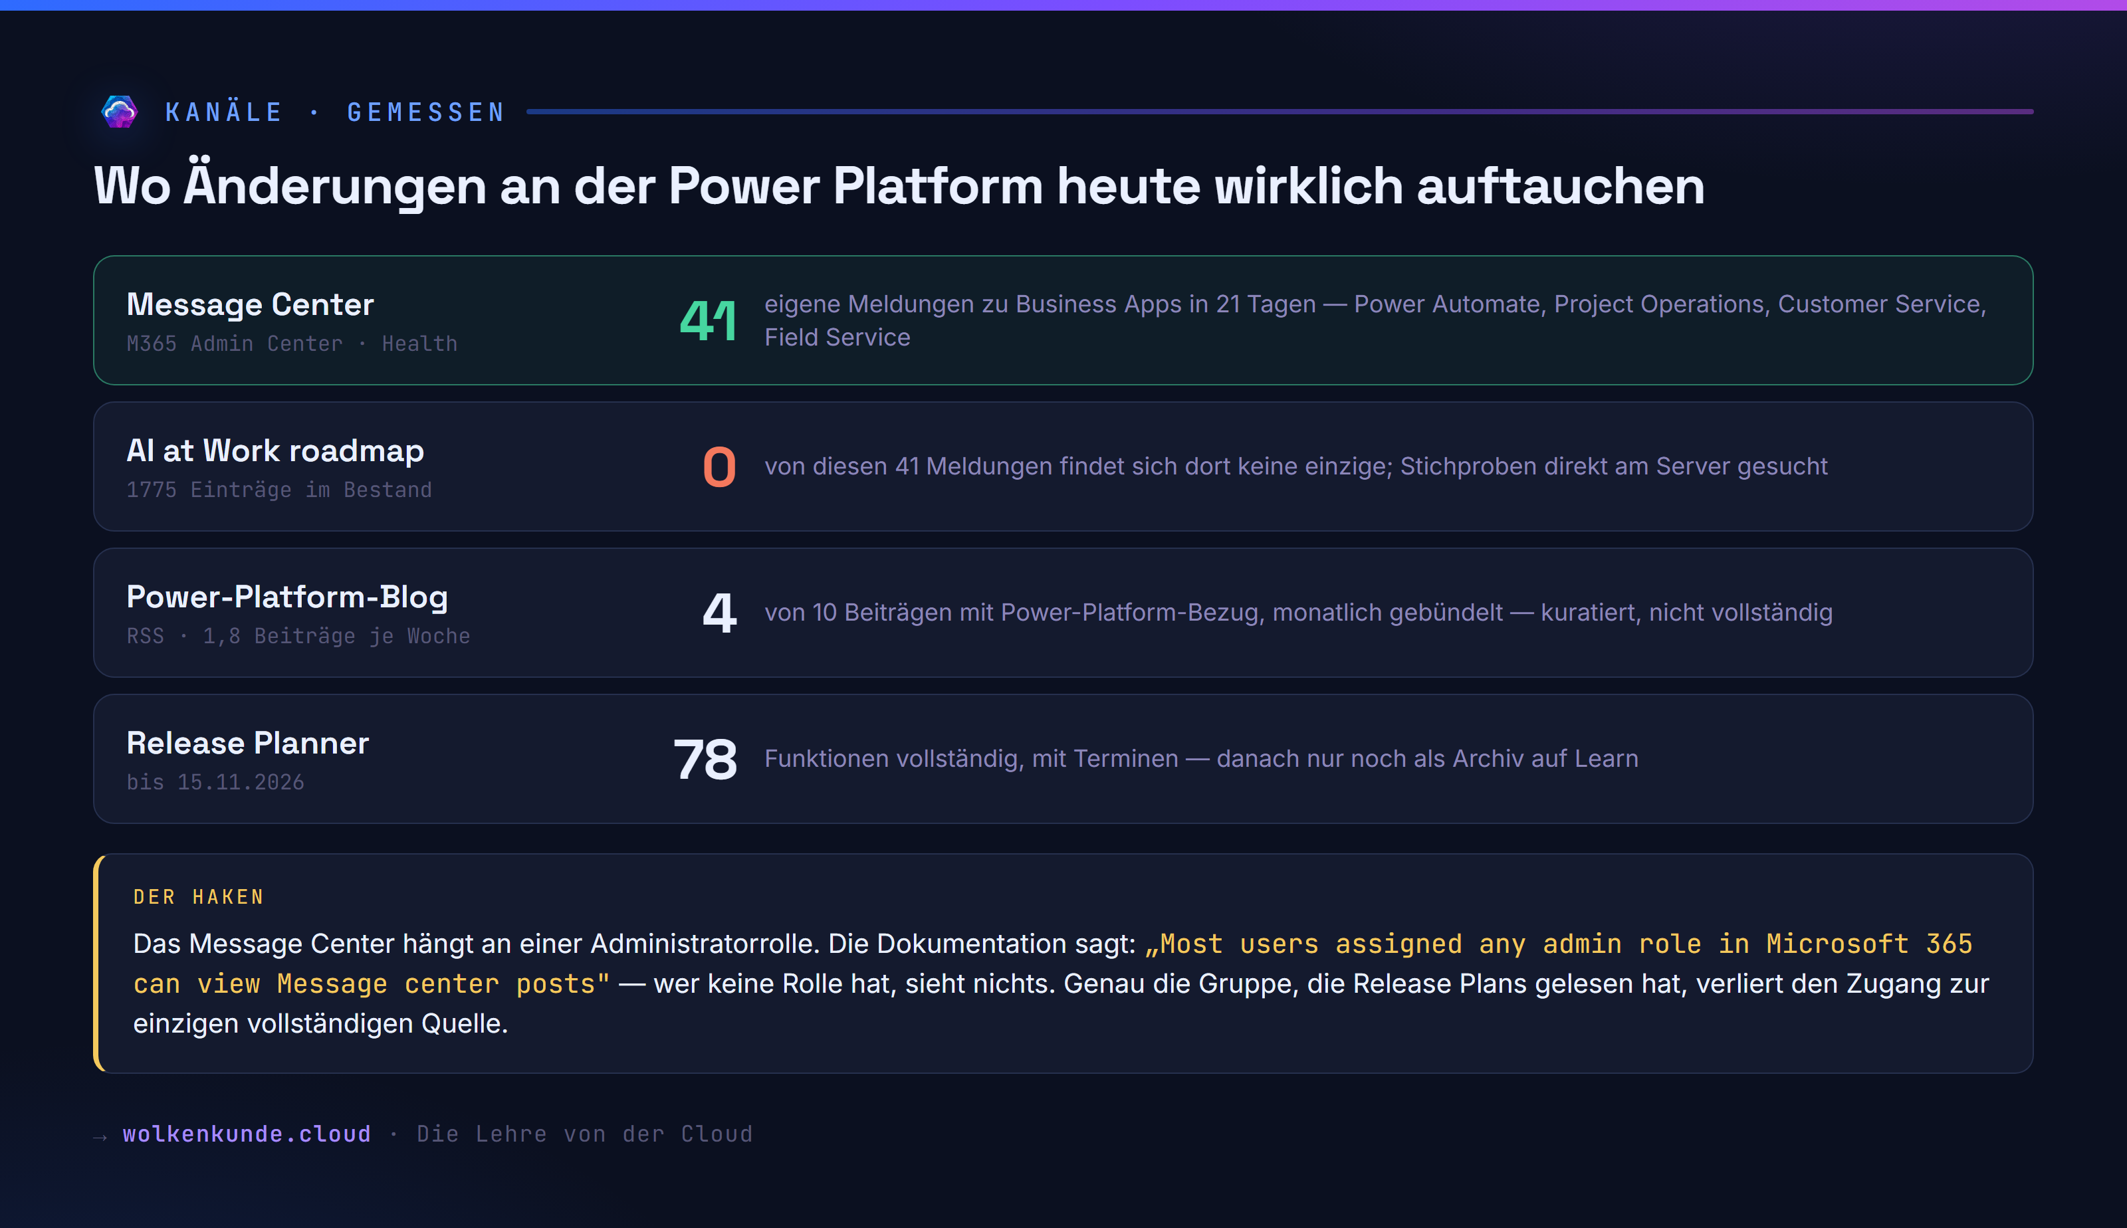
Task: Click the 'KANÄLE · GEMESSEN' header label
Action: pos(335,112)
